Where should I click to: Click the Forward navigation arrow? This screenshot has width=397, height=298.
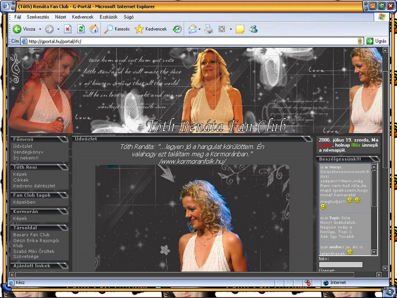[49, 29]
